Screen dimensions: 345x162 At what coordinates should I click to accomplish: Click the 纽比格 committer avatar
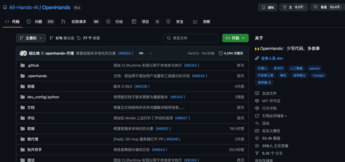[x=22, y=53]
